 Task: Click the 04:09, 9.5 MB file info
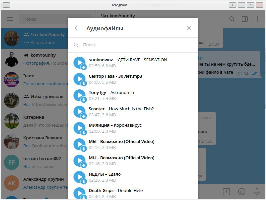[102, 82]
